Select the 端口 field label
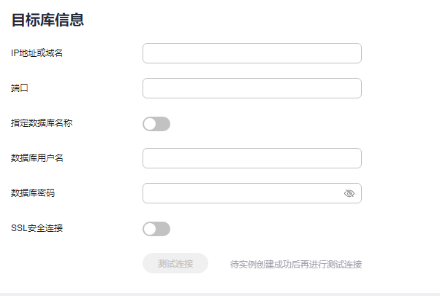440x296 pixels. coord(20,88)
